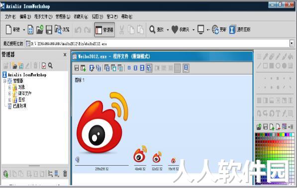Open the 管理器 menu in menu bar

[63, 17]
